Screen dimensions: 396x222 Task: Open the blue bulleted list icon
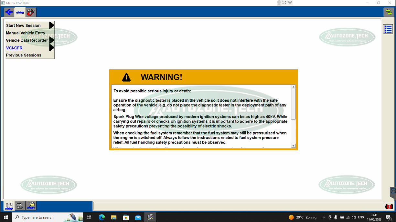(388, 29)
